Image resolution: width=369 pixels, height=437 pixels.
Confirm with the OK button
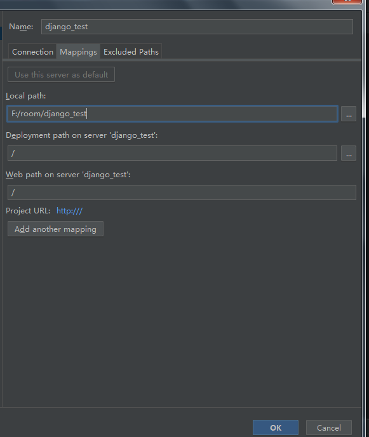click(276, 428)
